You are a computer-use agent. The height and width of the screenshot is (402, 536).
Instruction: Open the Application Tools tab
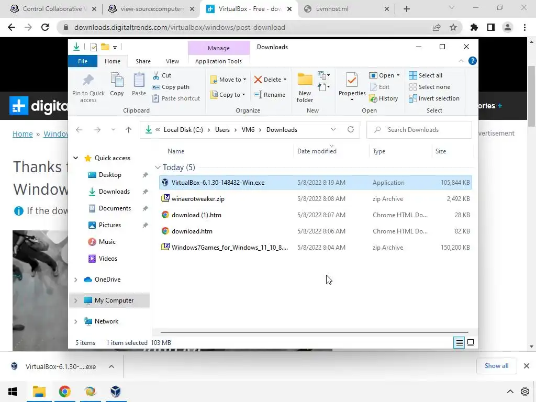218,61
